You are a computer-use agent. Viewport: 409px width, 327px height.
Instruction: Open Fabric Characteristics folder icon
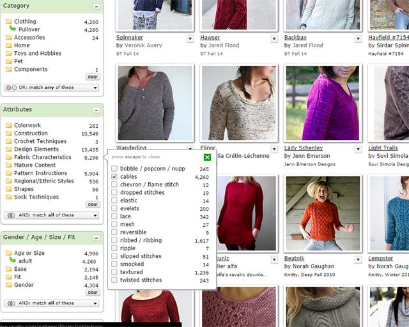click(9, 157)
